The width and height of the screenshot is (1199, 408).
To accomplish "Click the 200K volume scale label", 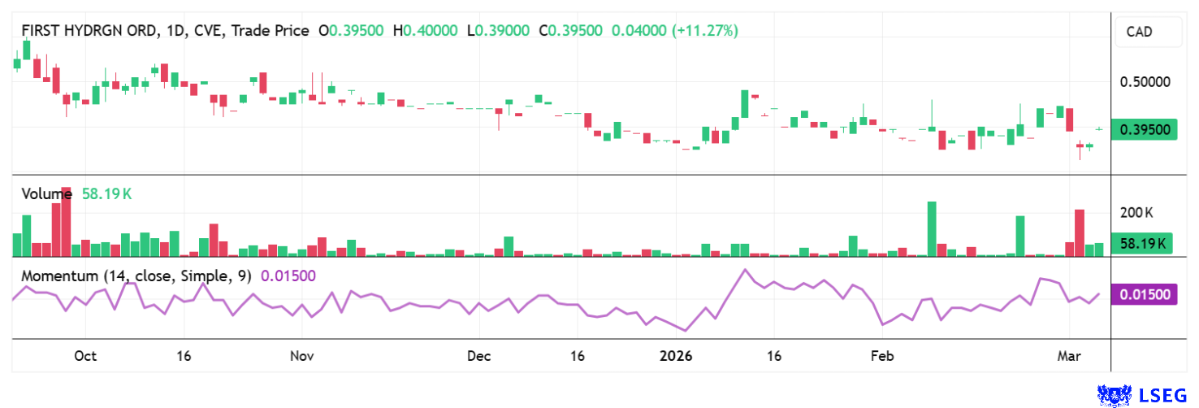I will (1136, 213).
